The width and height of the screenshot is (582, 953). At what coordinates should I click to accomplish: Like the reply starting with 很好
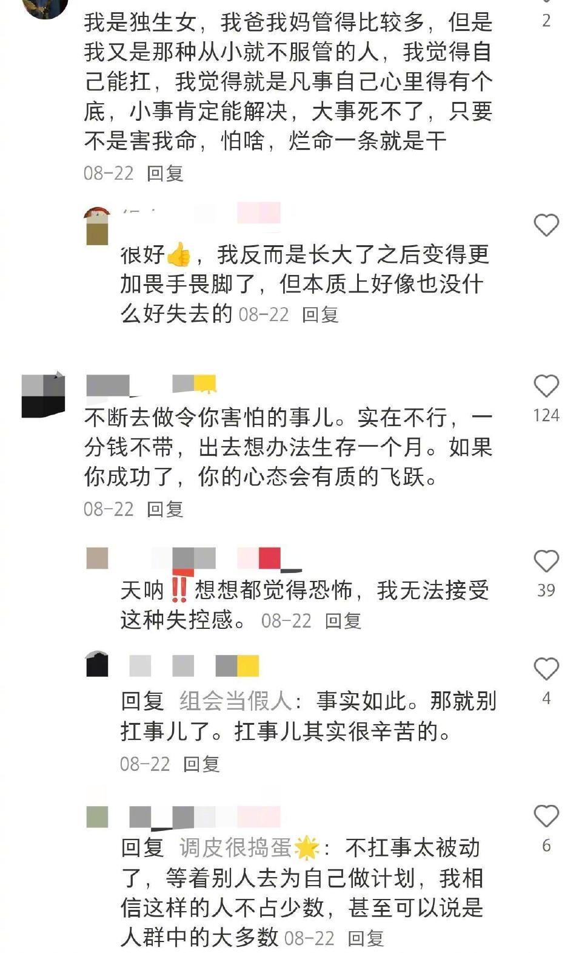(x=546, y=225)
